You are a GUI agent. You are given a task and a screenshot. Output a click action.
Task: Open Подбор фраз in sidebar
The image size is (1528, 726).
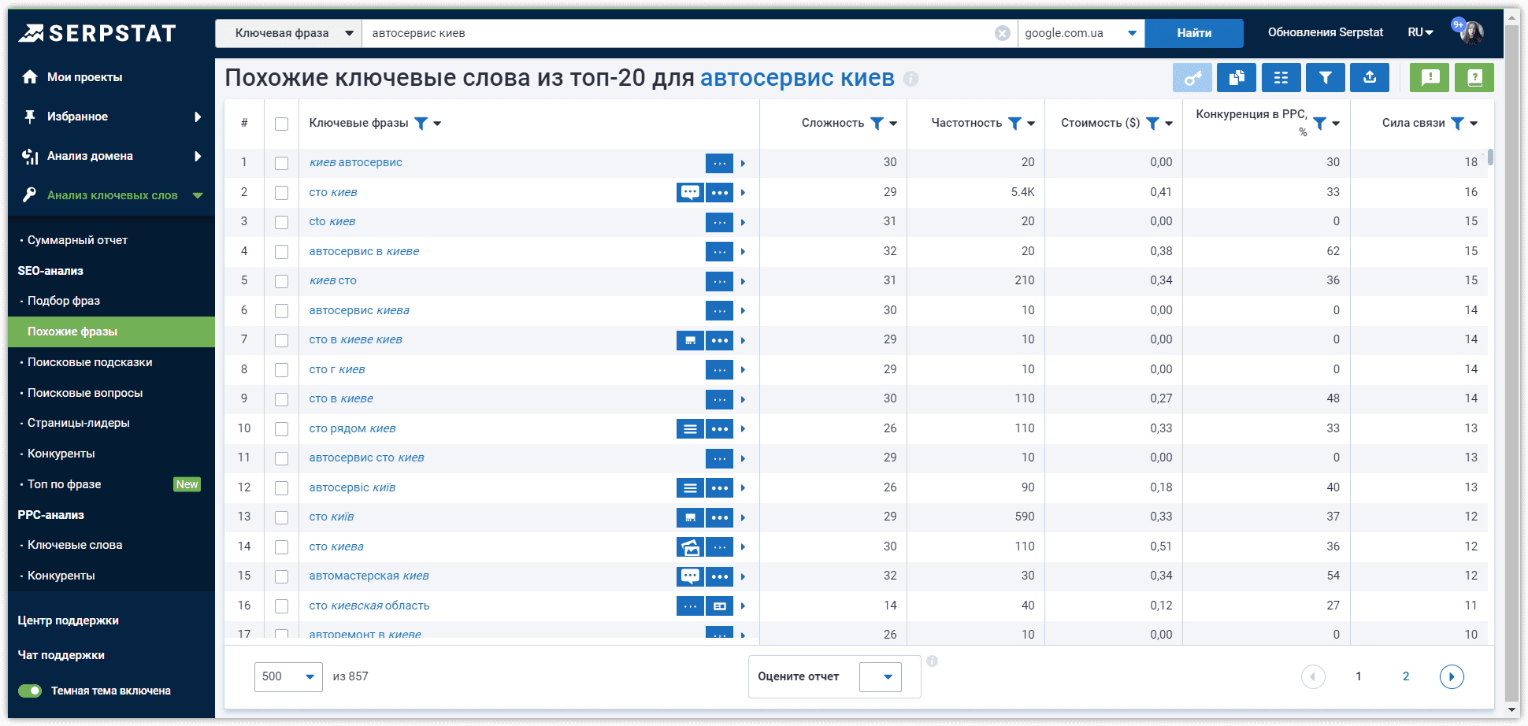64,301
